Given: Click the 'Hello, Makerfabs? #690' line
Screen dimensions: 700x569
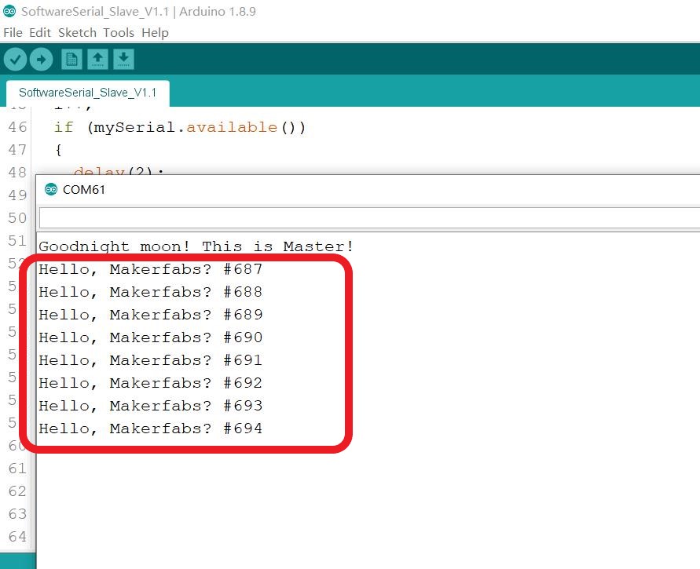Looking at the screenshot, I should click(x=150, y=337).
